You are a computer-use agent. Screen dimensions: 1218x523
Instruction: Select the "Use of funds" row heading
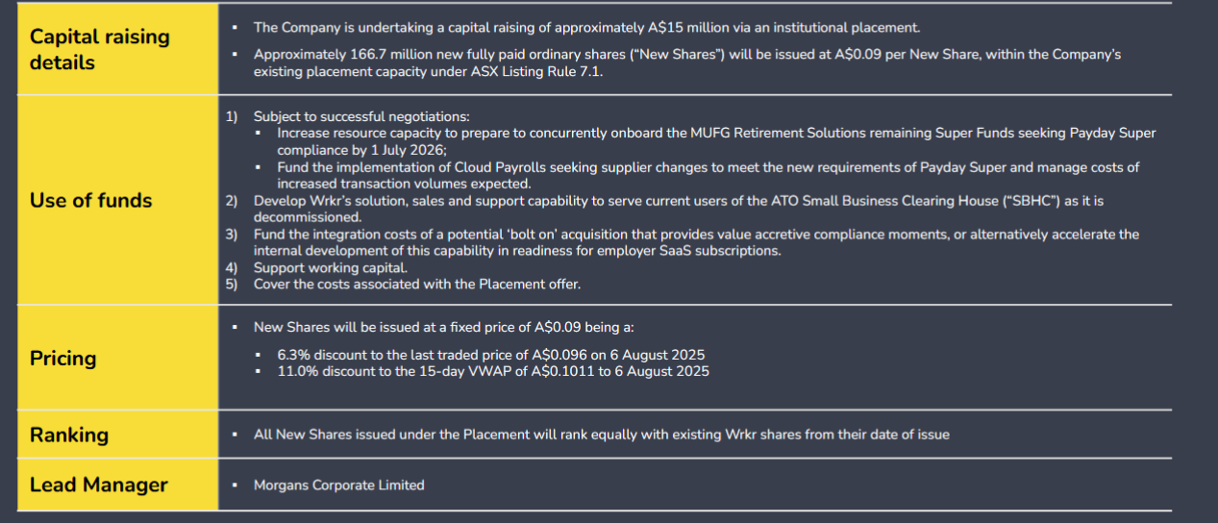90,200
